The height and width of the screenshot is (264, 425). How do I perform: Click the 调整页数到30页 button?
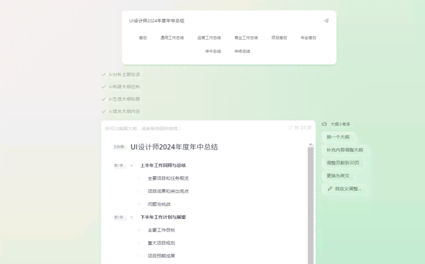342,163
